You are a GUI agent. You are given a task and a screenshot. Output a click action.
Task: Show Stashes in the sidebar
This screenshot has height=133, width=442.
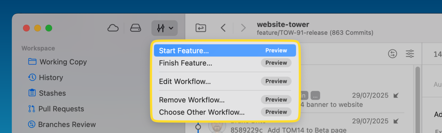click(52, 93)
